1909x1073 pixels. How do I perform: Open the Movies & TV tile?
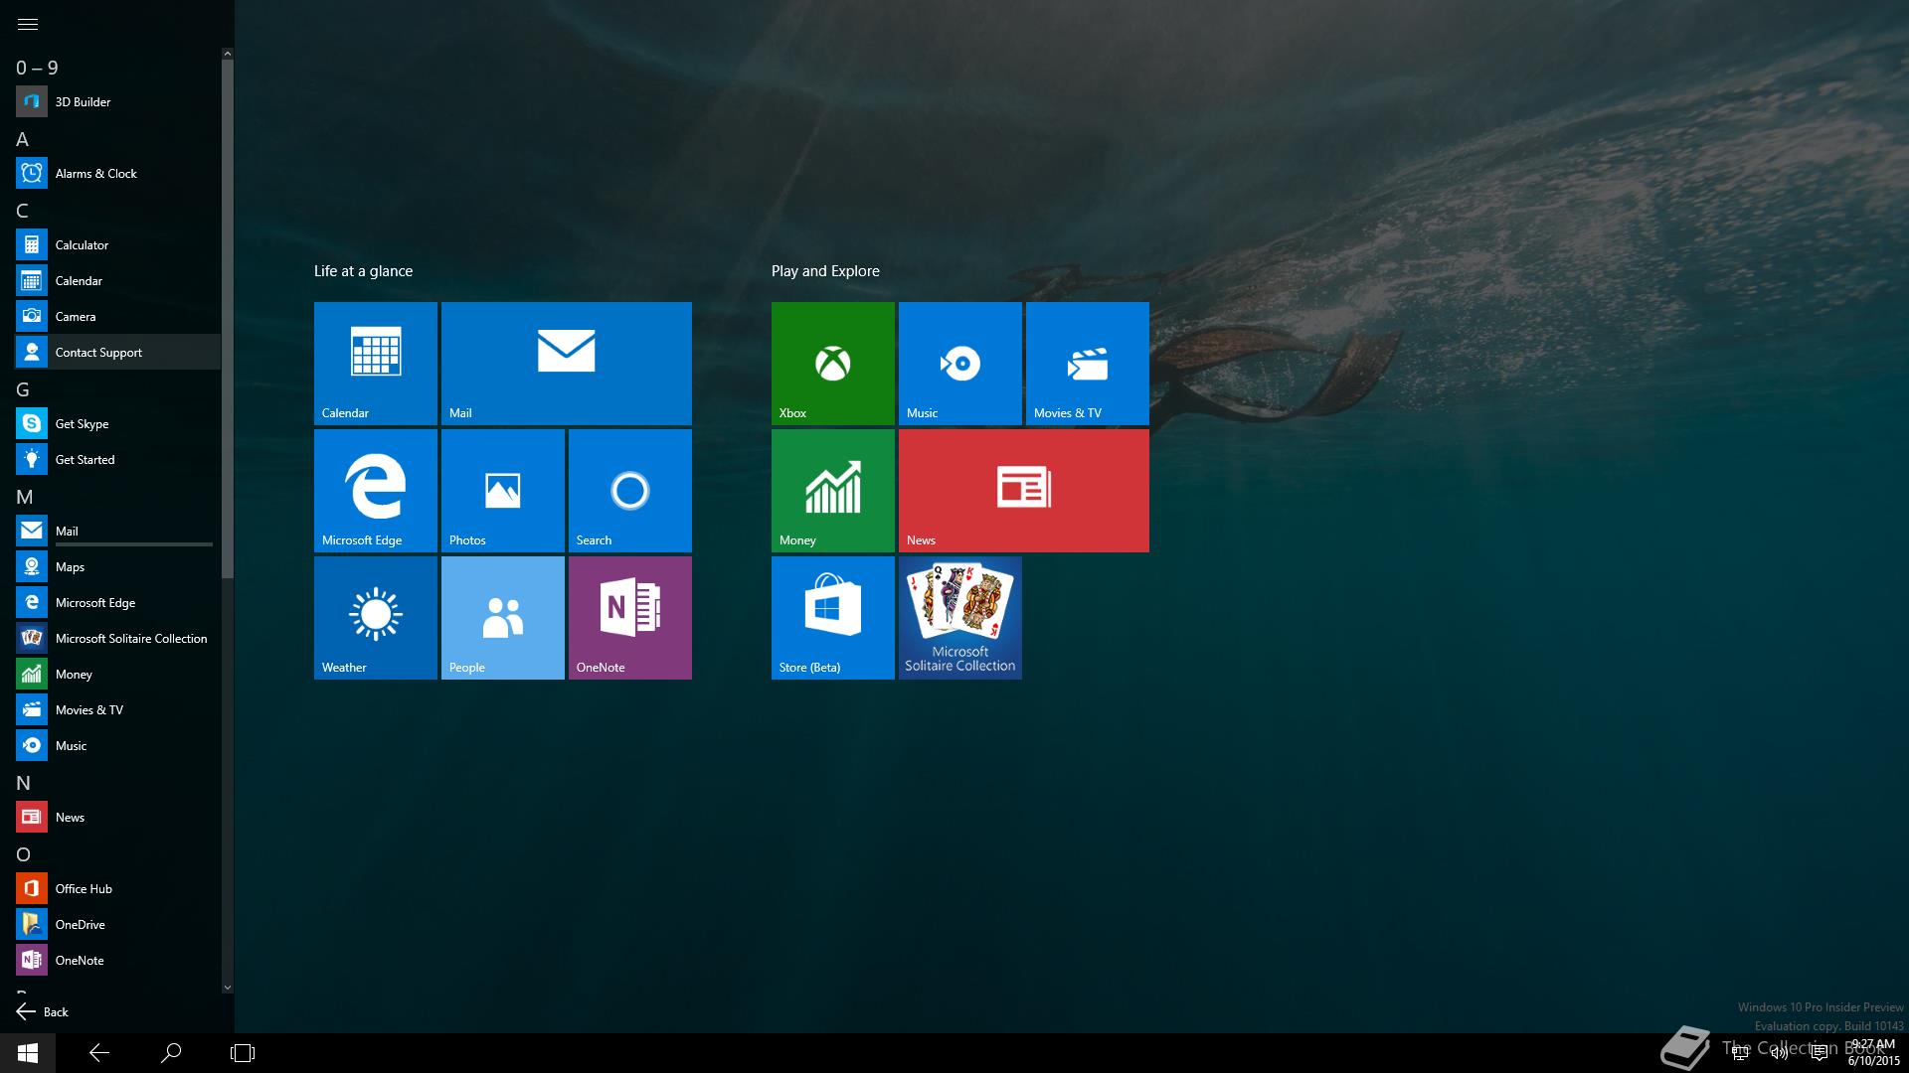[x=1088, y=364]
